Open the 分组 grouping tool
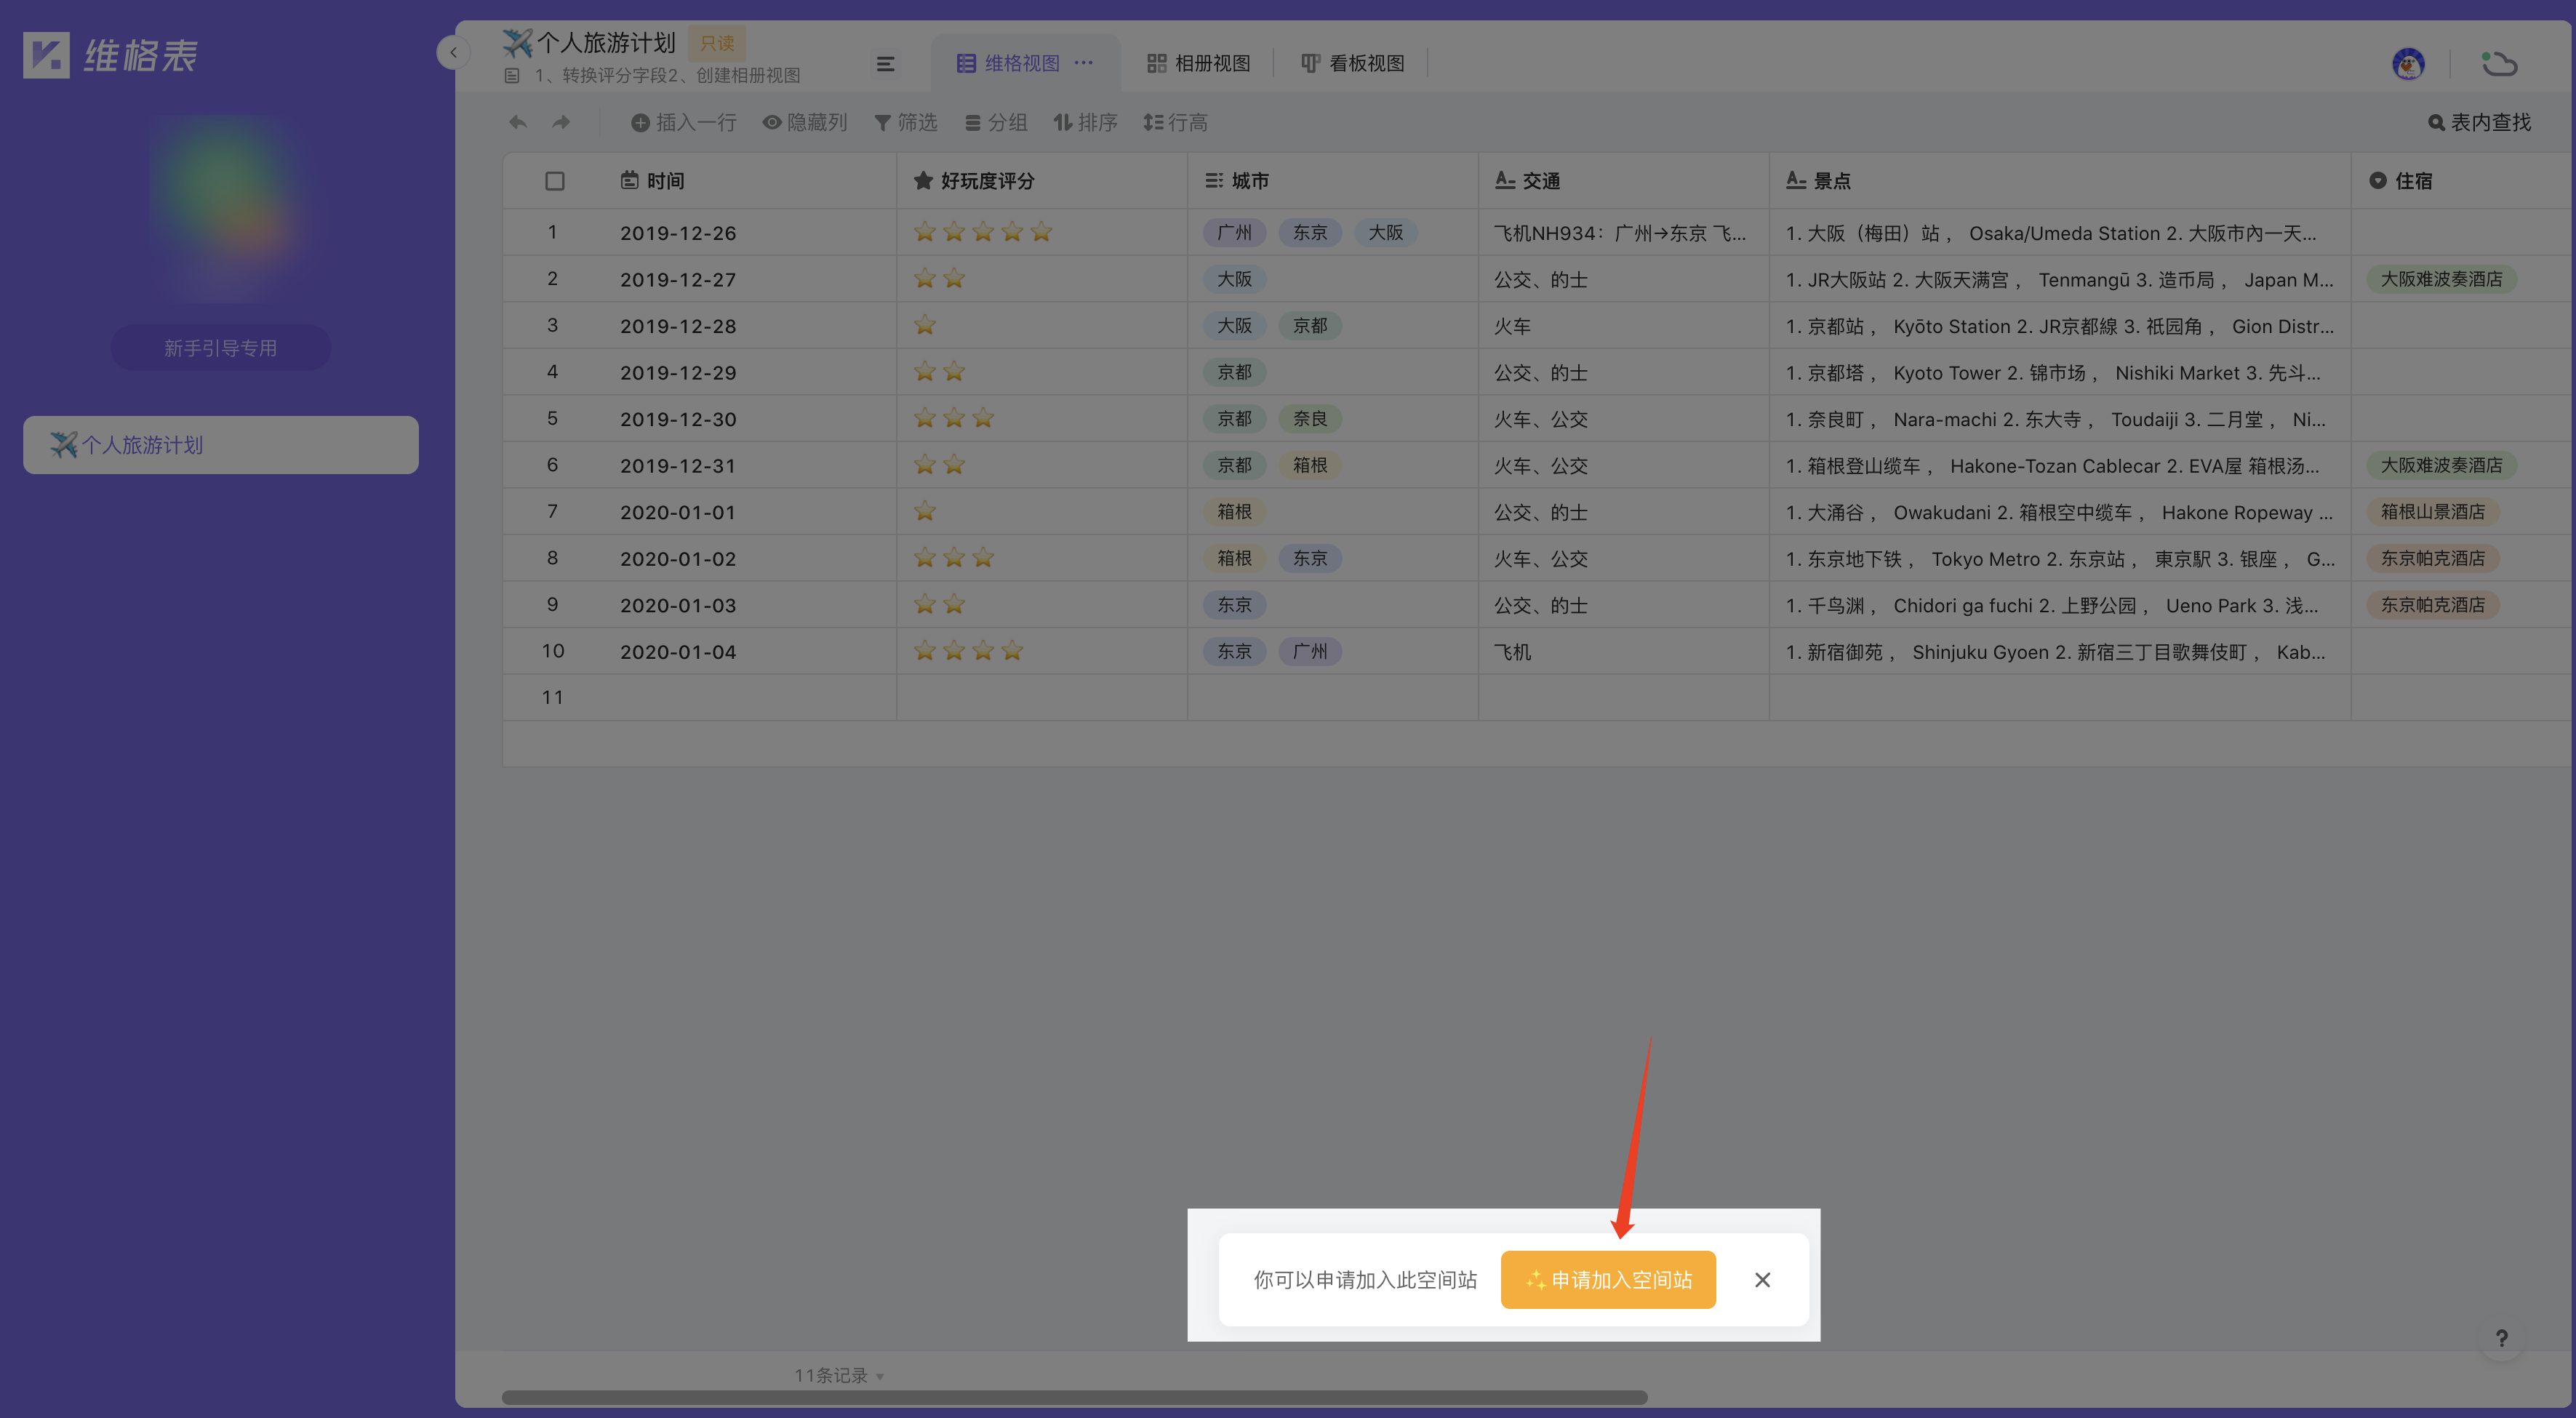 pyautogui.click(x=996, y=122)
